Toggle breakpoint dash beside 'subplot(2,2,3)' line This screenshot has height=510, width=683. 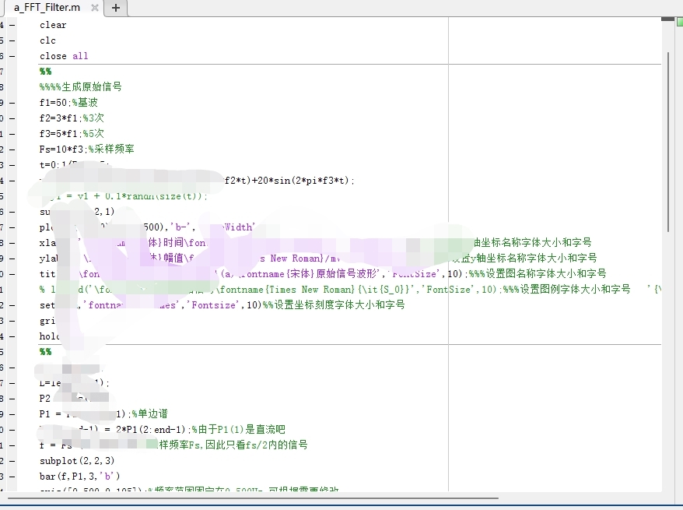point(12,461)
